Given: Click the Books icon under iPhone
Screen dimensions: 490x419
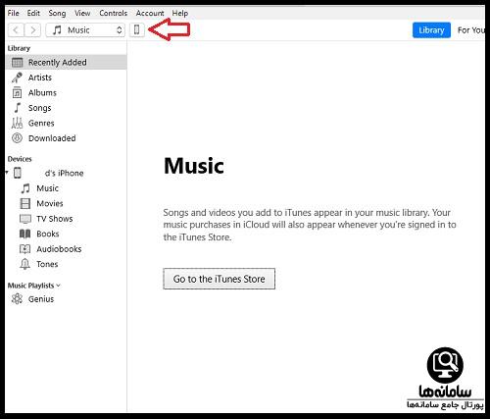Looking at the screenshot, I should tap(25, 234).
